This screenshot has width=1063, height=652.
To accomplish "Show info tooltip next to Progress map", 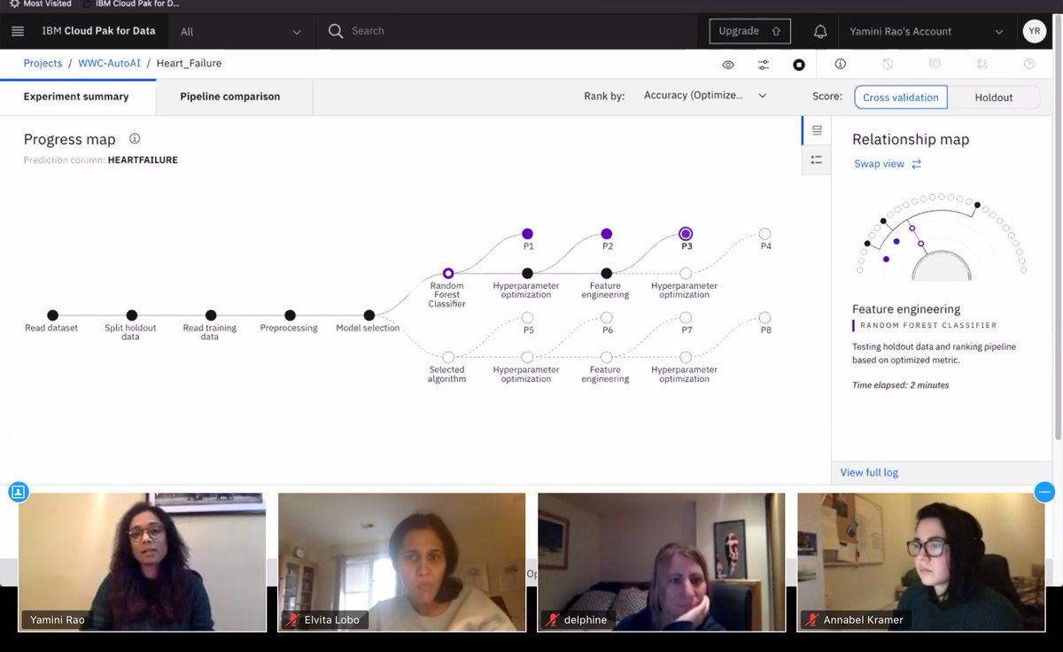I will [135, 139].
